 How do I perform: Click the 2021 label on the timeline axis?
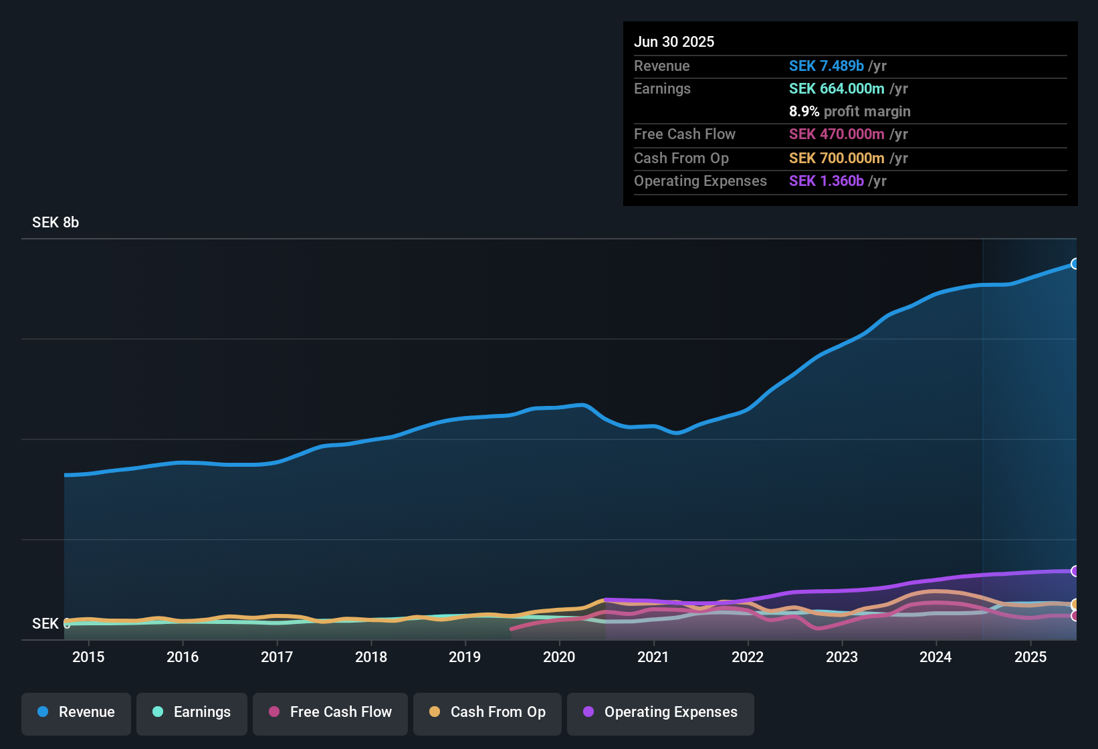654,657
